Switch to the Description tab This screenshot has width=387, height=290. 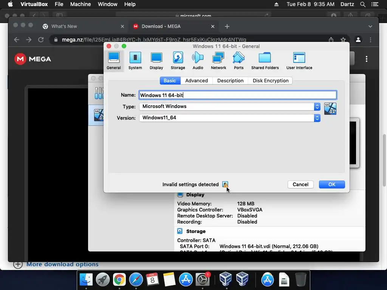click(230, 81)
